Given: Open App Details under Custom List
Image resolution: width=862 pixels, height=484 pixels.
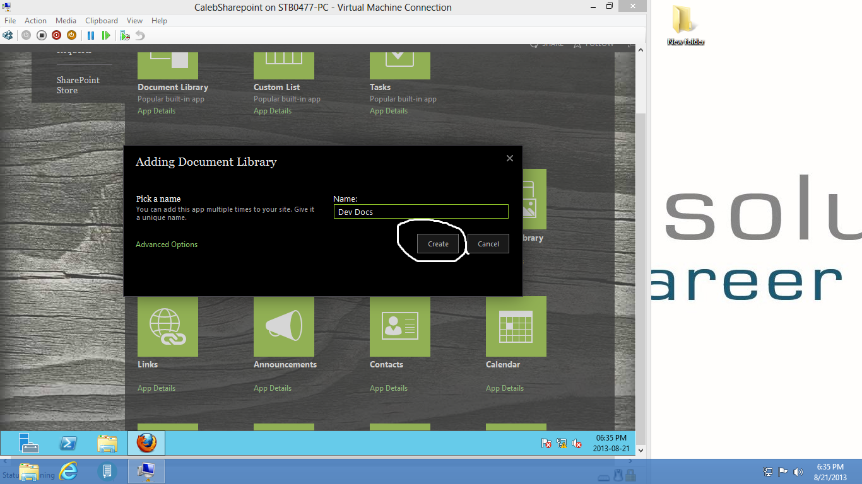Looking at the screenshot, I should (x=273, y=111).
